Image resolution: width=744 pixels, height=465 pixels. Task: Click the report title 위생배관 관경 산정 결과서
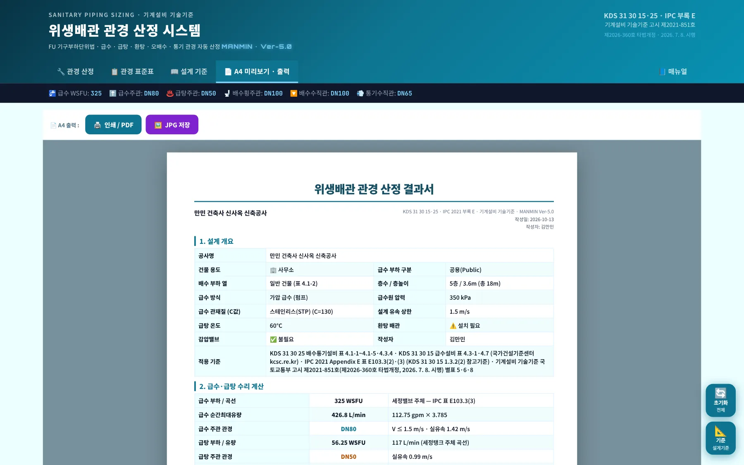(x=374, y=189)
